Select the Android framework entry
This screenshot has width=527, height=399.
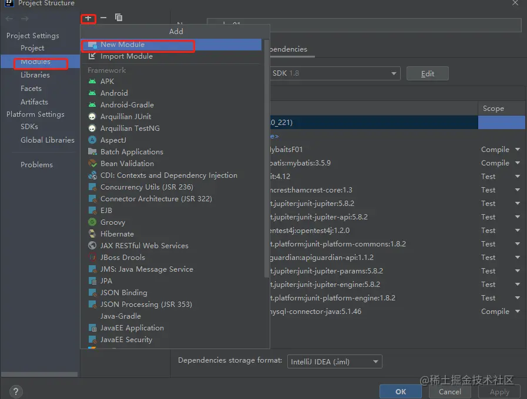[172, 93]
